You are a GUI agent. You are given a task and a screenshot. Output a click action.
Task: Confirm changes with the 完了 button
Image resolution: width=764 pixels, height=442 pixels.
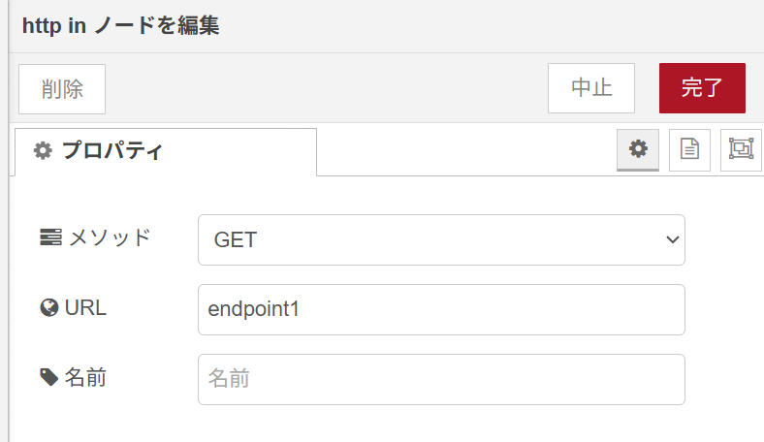tap(702, 88)
